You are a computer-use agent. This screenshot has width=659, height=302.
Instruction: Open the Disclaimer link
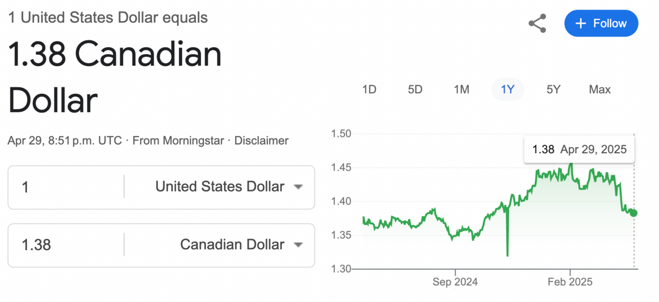pyautogui.click(x=261, y=141)
